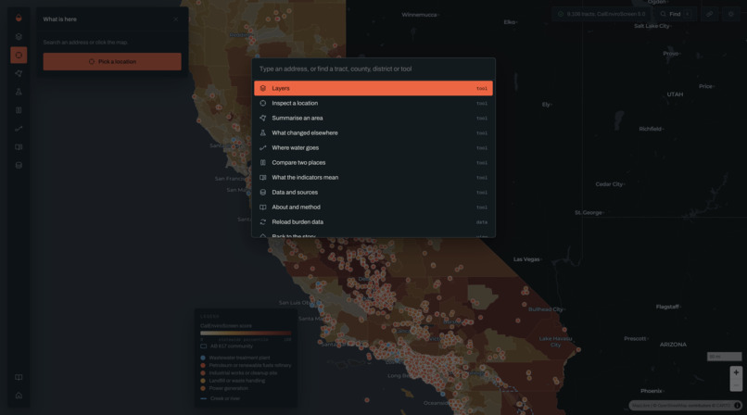Open the settings gear in top bar
The height and width of the screenshot is (415, 747).
pyautogui.click(x=731, y=14)
